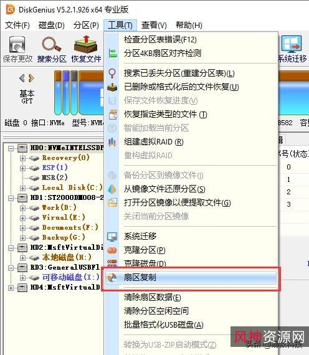Click the gray-capped partition bar in disk map
Screen dimensions: 309x355
point(74,92)
